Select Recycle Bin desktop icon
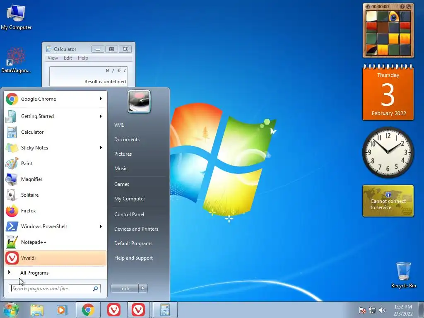The height and width of the screenshot is (318, 424). (403, 275)
